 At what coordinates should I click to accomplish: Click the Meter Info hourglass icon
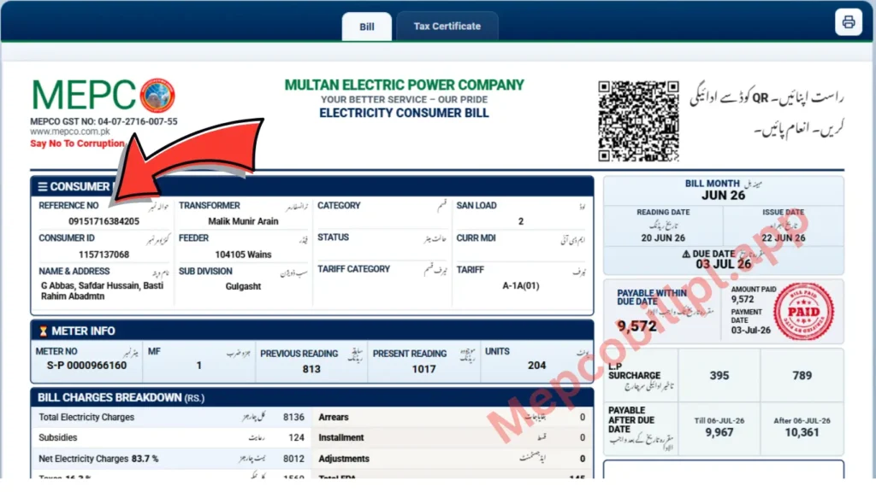(43, 331)
